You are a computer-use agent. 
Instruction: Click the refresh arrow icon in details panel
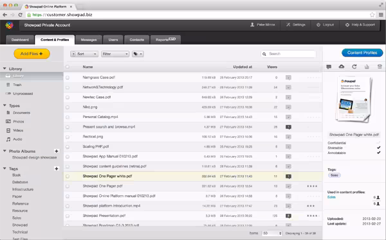pyautogui.click(x=354, y=67)
